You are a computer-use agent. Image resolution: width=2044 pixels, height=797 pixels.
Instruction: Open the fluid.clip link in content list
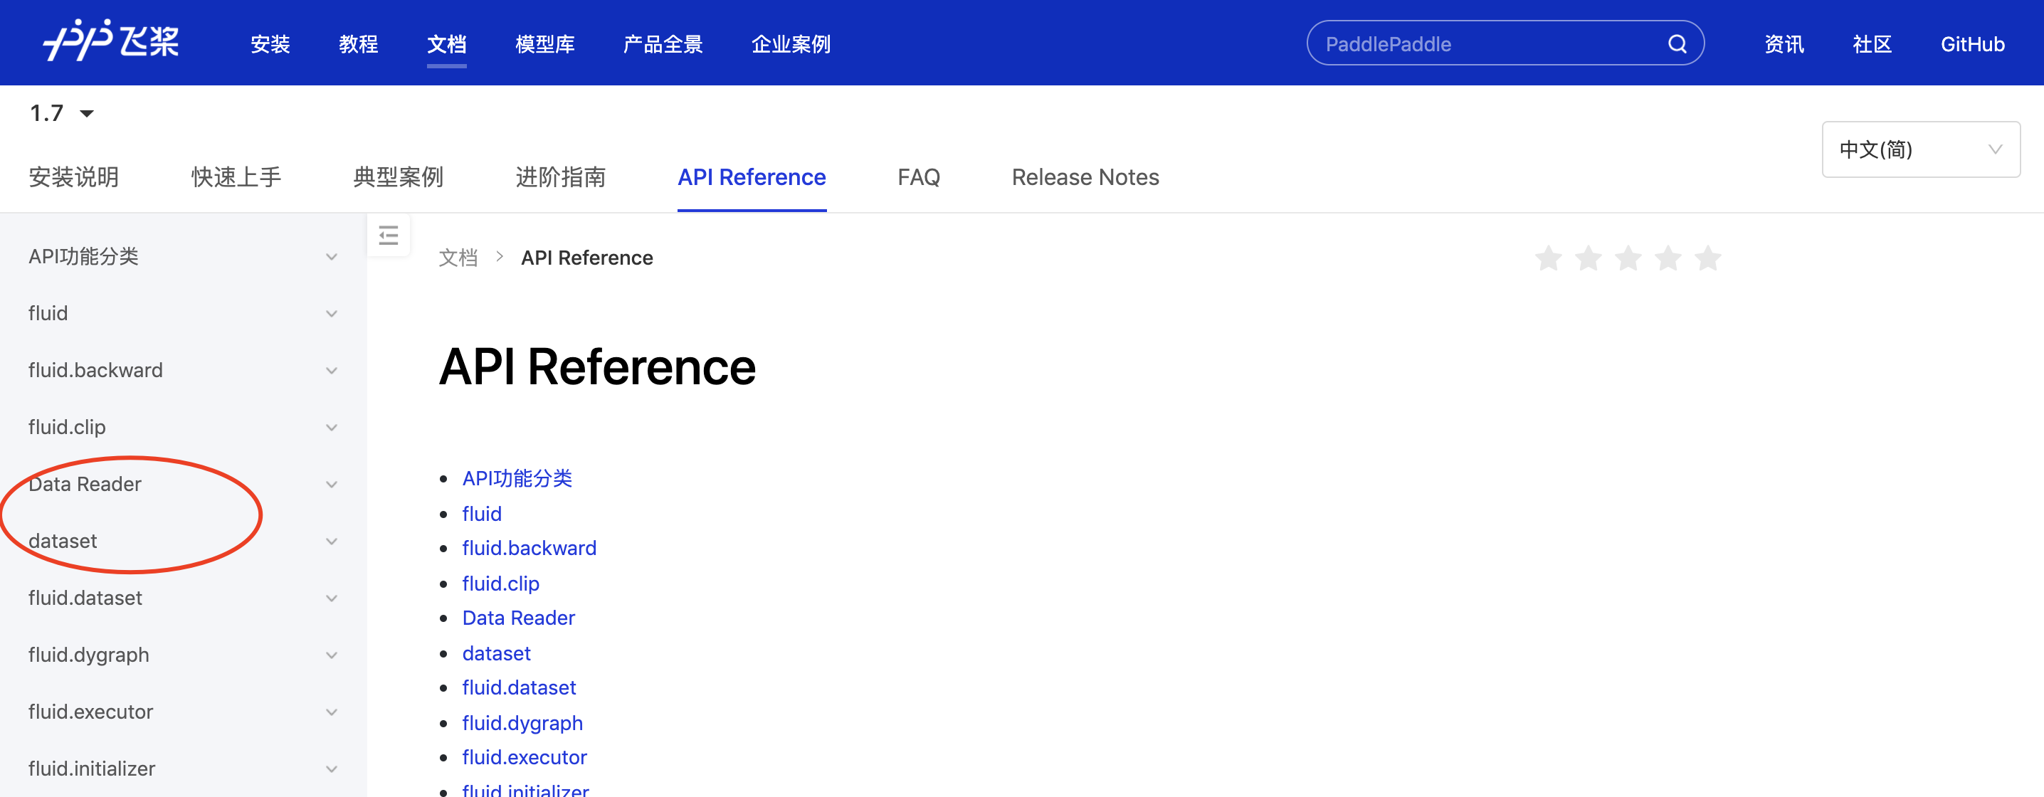pos(500,583)
